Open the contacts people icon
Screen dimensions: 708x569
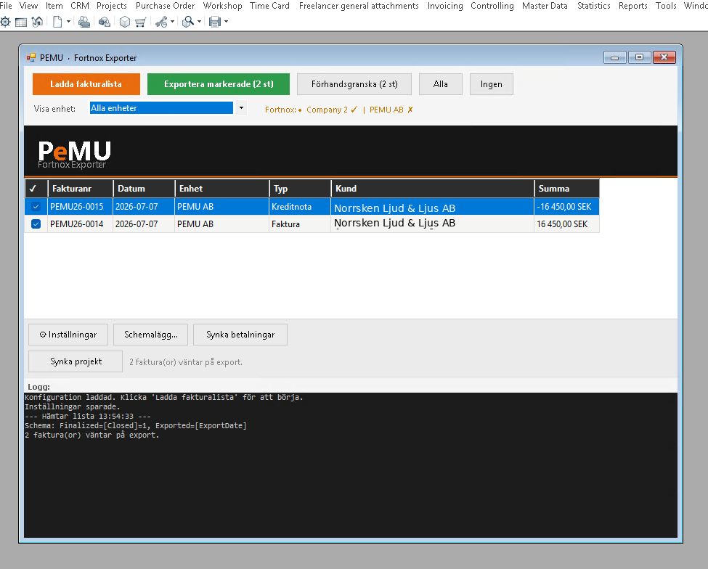tap(84, 22)
